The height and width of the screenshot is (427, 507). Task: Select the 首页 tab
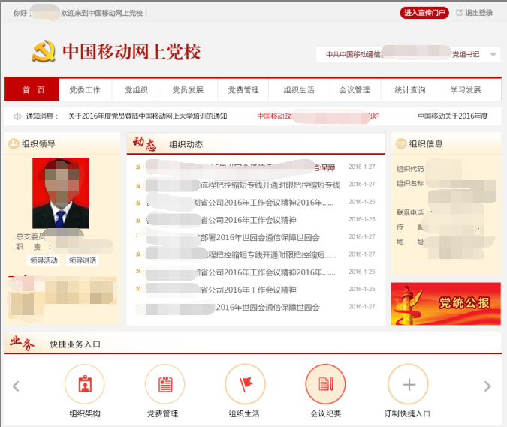pyautogui.click(x=32, y=90)
